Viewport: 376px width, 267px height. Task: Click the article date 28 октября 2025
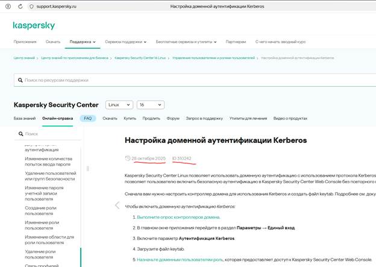[x=148, y=159]
